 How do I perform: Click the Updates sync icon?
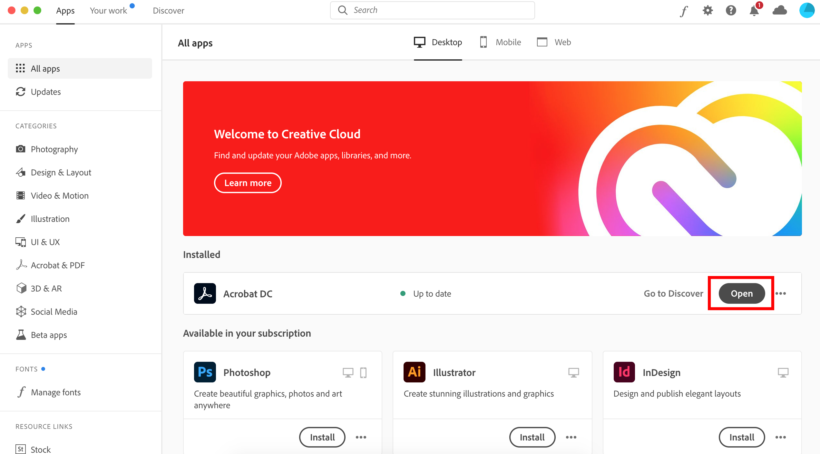[x=21, y=91]
